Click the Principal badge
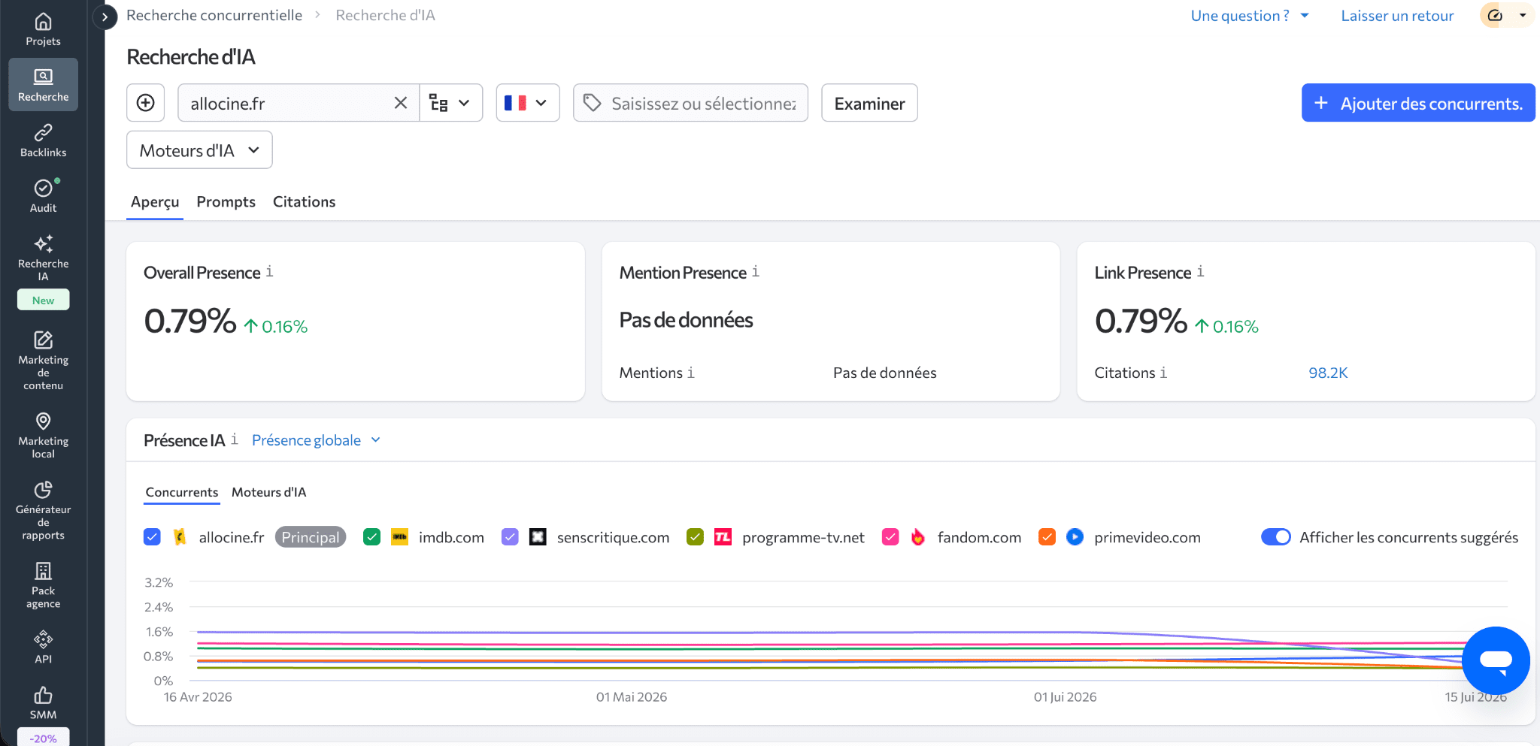The image size is (1540, 746). [311, 537]
